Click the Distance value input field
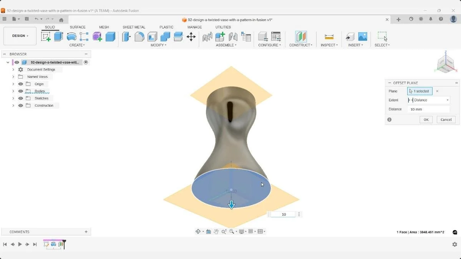Viewport: 461px width, 259px height. (x=428, y=109)
